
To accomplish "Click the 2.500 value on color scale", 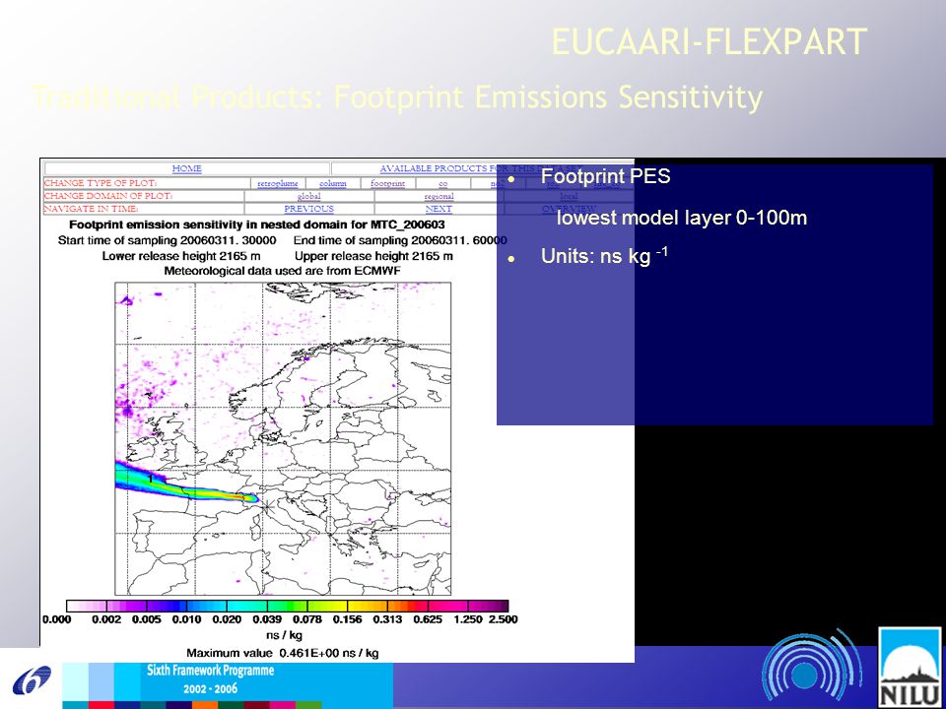I will (503, 619).
